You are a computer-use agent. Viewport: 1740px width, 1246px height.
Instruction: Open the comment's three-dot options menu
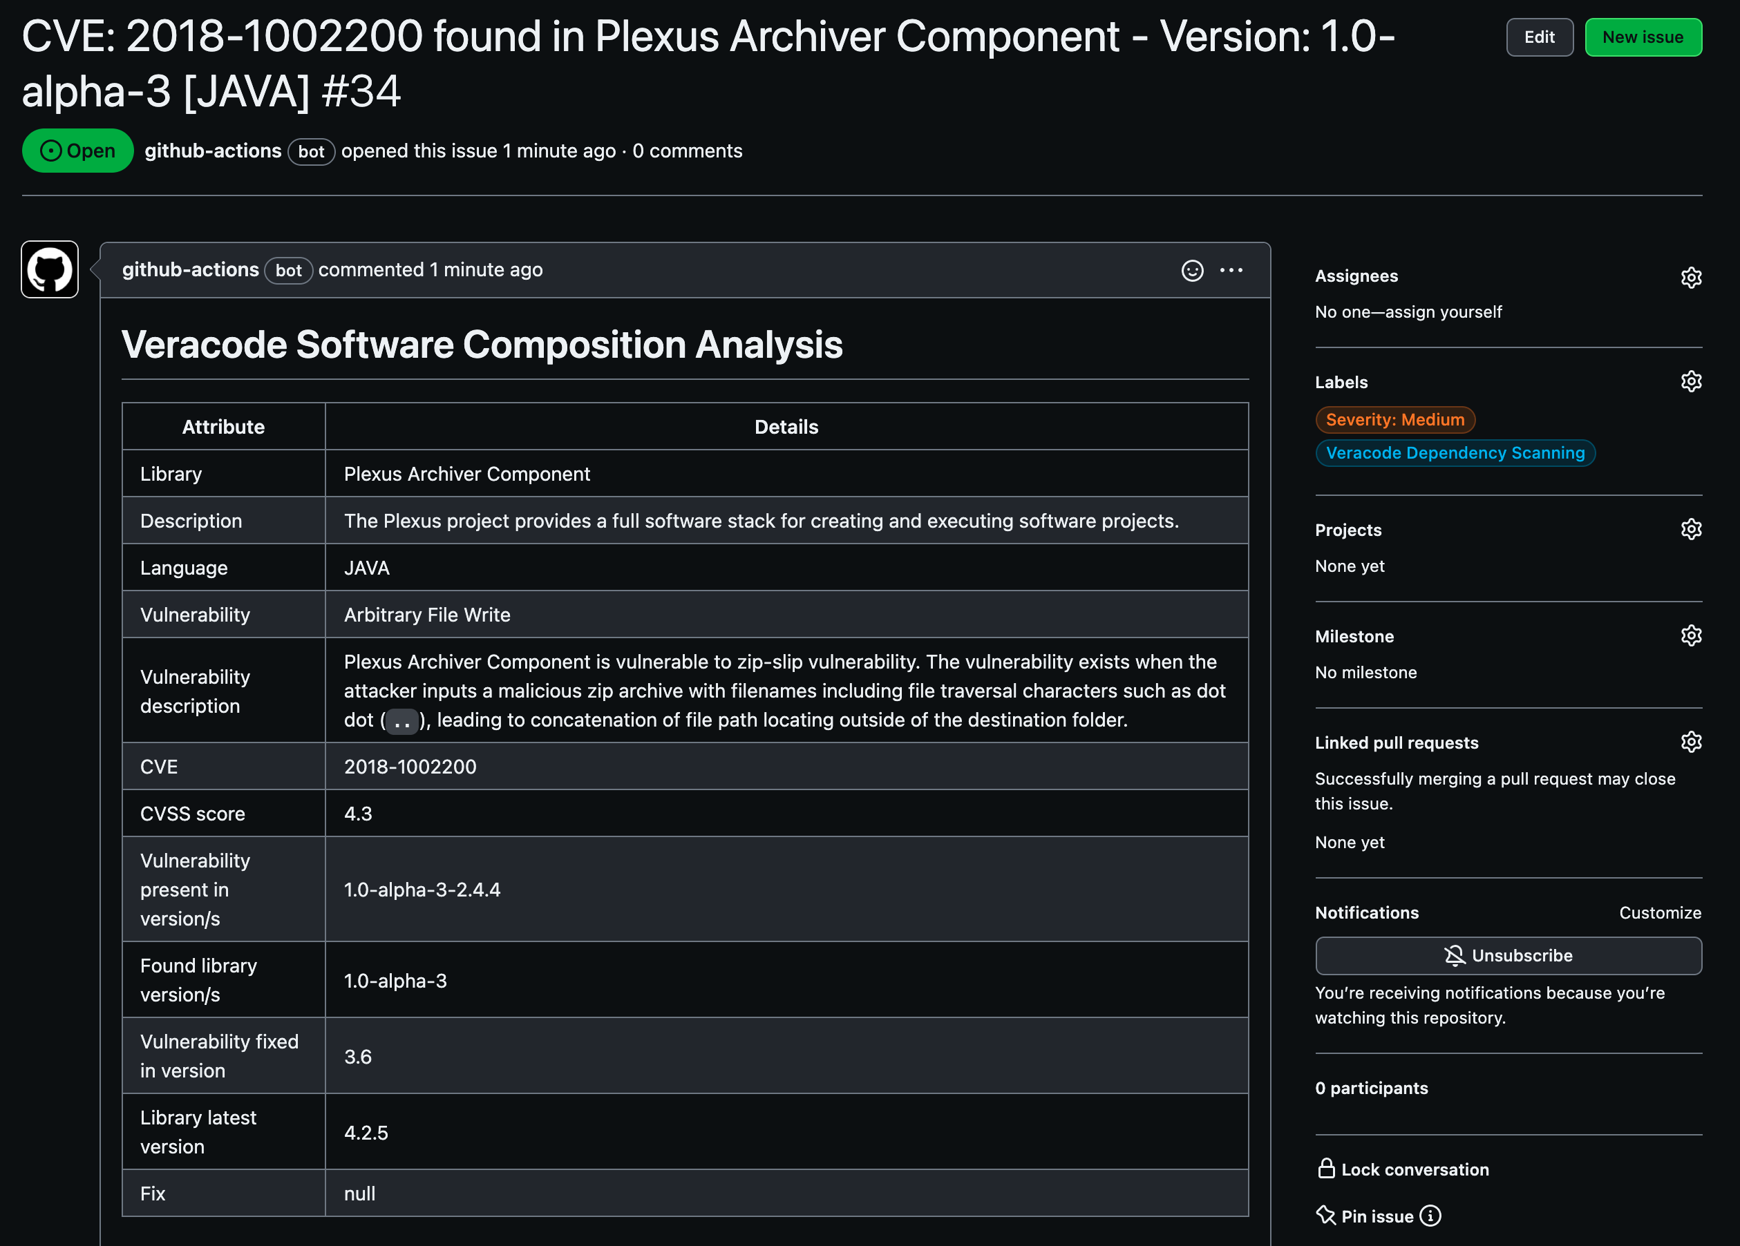point(1231,271)
